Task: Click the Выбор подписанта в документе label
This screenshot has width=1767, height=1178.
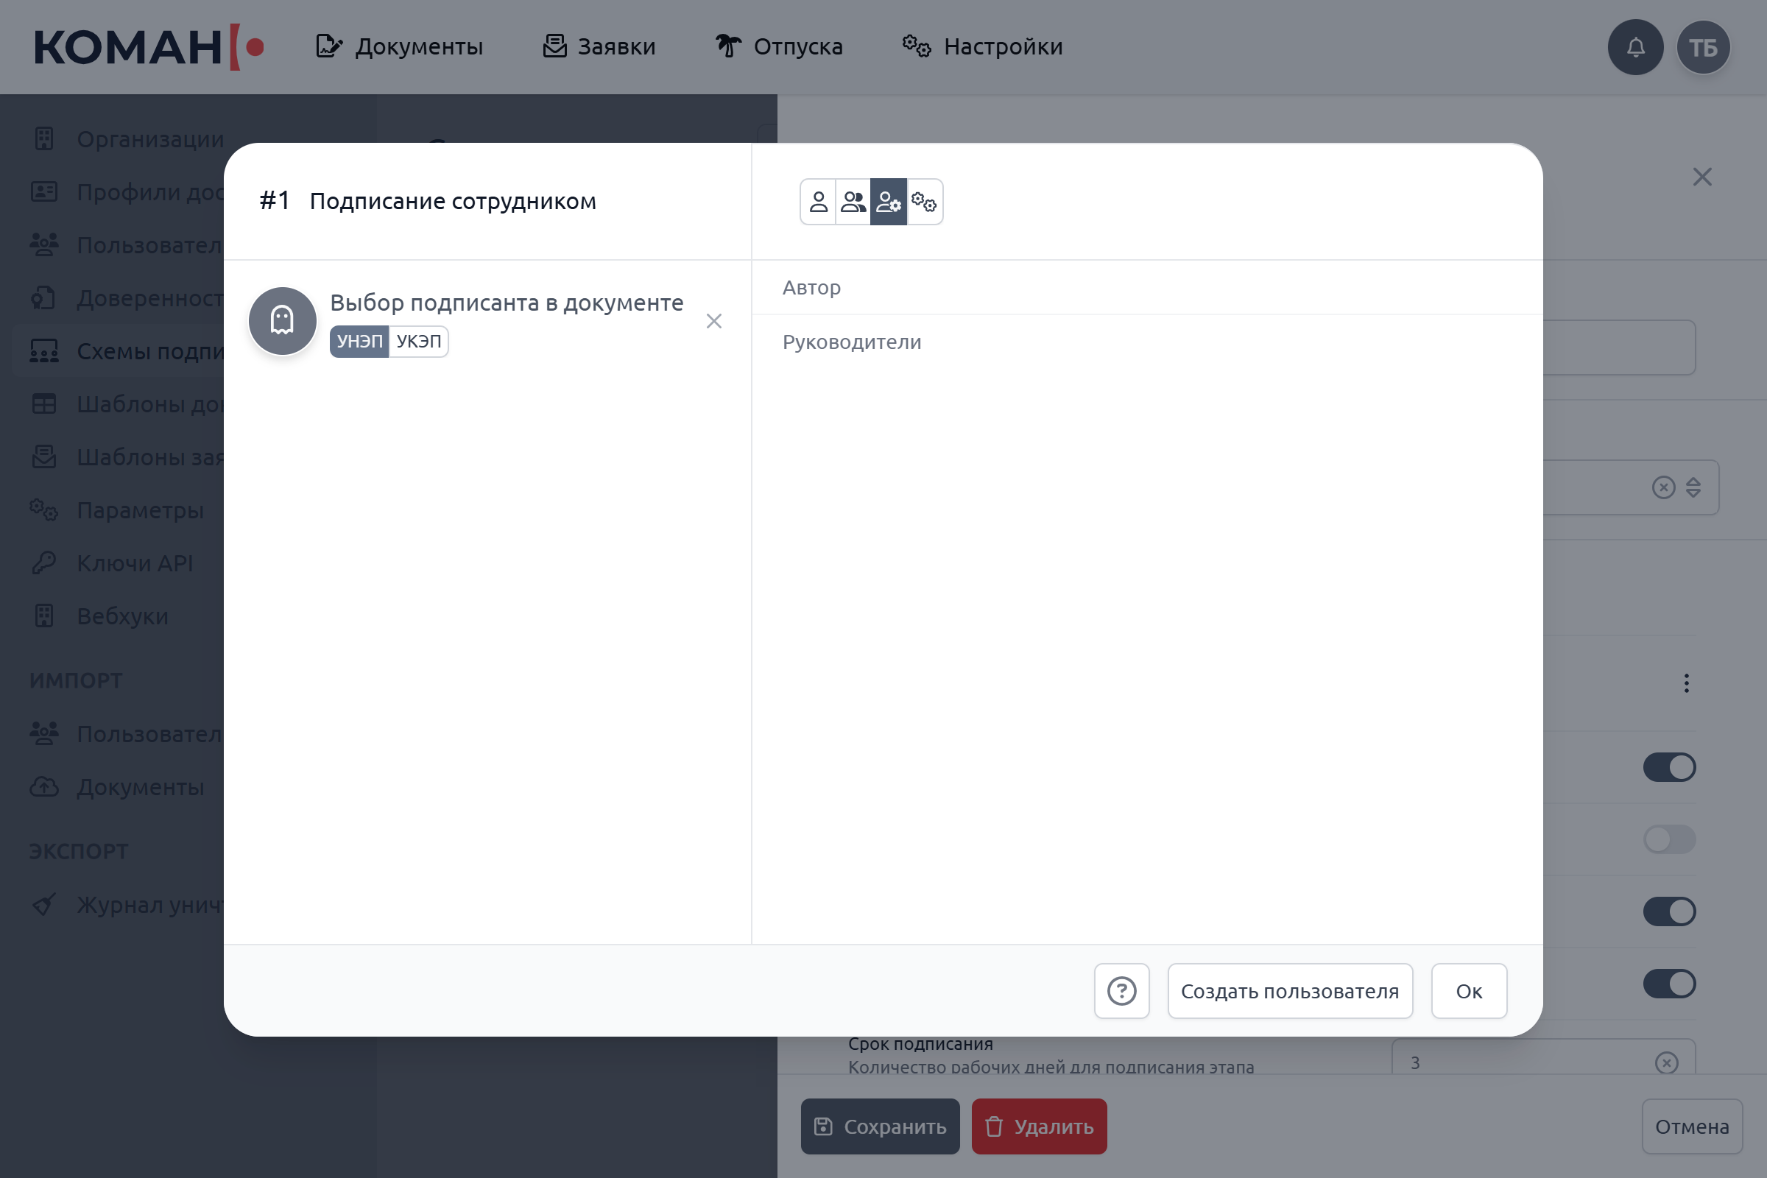Action: click(x=507, y=303)
